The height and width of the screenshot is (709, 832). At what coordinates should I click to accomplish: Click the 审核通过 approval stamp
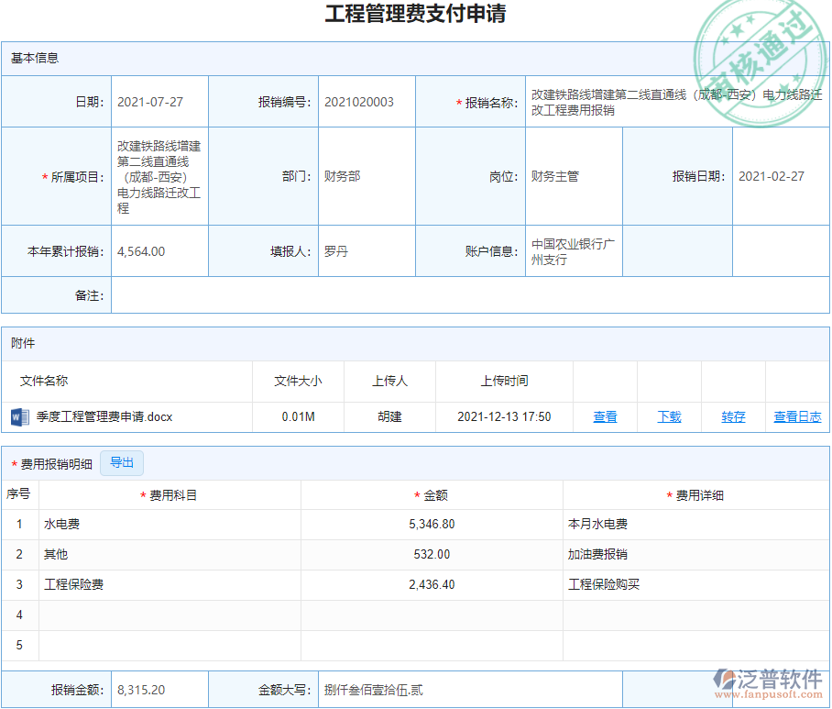(760, 41)
